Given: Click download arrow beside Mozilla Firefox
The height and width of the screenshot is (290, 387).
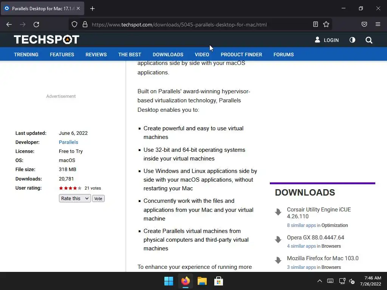Looking at the screenshot, I should tap(278, 260).
